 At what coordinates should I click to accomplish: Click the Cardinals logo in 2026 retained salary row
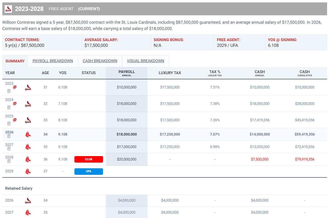click(28, 200)
